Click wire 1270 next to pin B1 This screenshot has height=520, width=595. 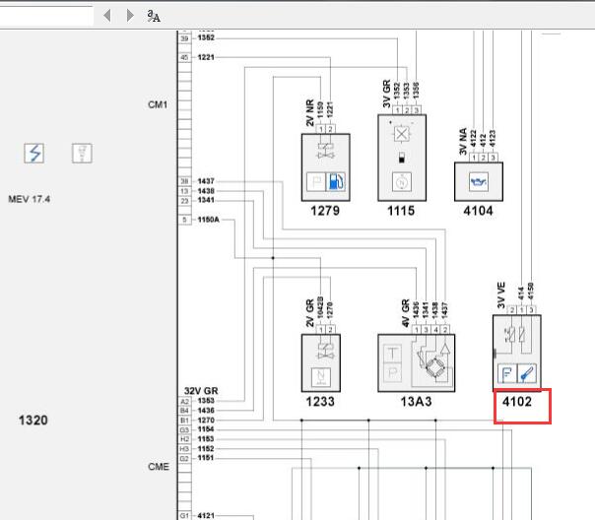(206, 421)
